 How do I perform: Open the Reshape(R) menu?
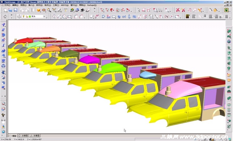pos(92,5)
